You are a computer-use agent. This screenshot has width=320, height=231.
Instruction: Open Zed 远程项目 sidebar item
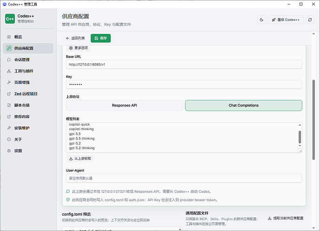(28, 94)
